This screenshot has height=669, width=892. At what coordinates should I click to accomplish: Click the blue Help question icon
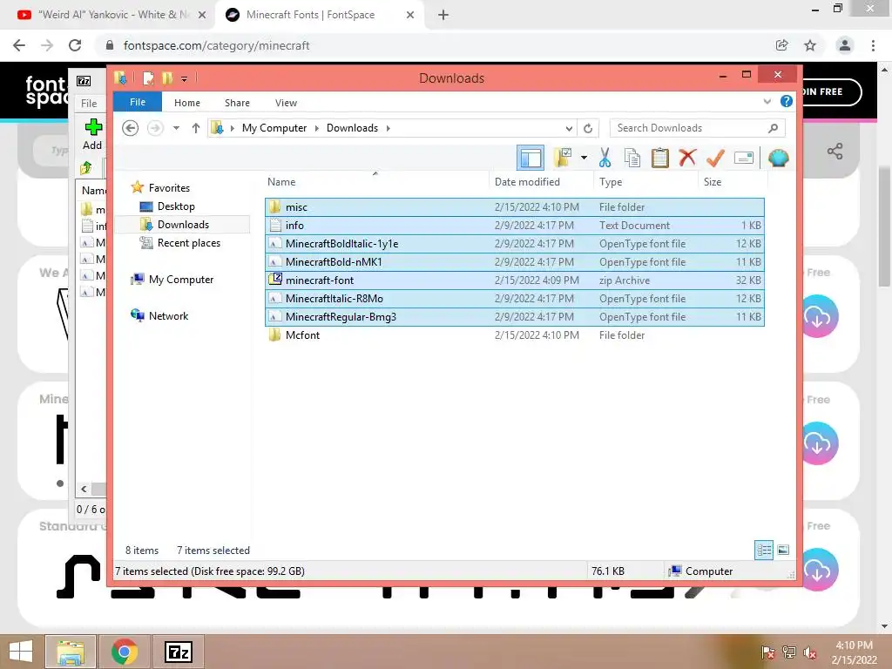pyautogui.click(x=787, y=101)
